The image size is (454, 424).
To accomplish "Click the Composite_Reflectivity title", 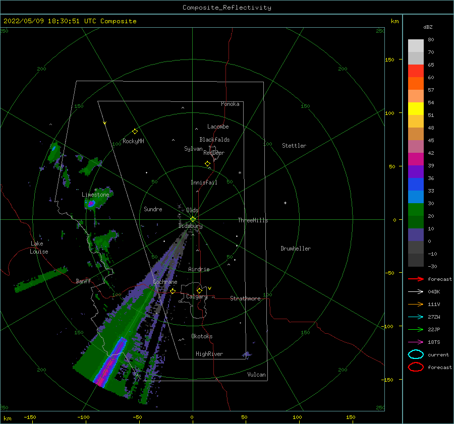I will click(x=226, y=8).
